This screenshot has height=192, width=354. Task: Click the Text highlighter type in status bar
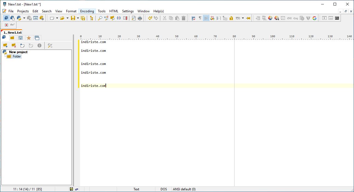pos(136,189)
